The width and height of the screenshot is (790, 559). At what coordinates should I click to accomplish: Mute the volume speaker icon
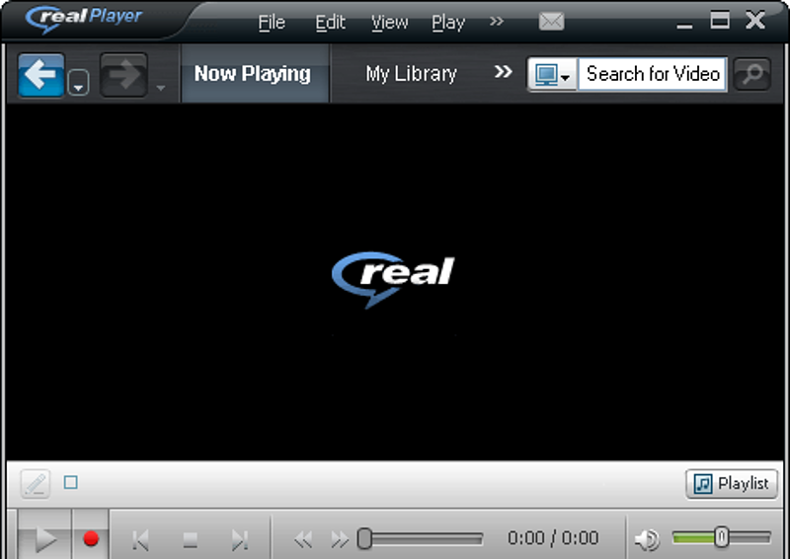coord(647,539)
